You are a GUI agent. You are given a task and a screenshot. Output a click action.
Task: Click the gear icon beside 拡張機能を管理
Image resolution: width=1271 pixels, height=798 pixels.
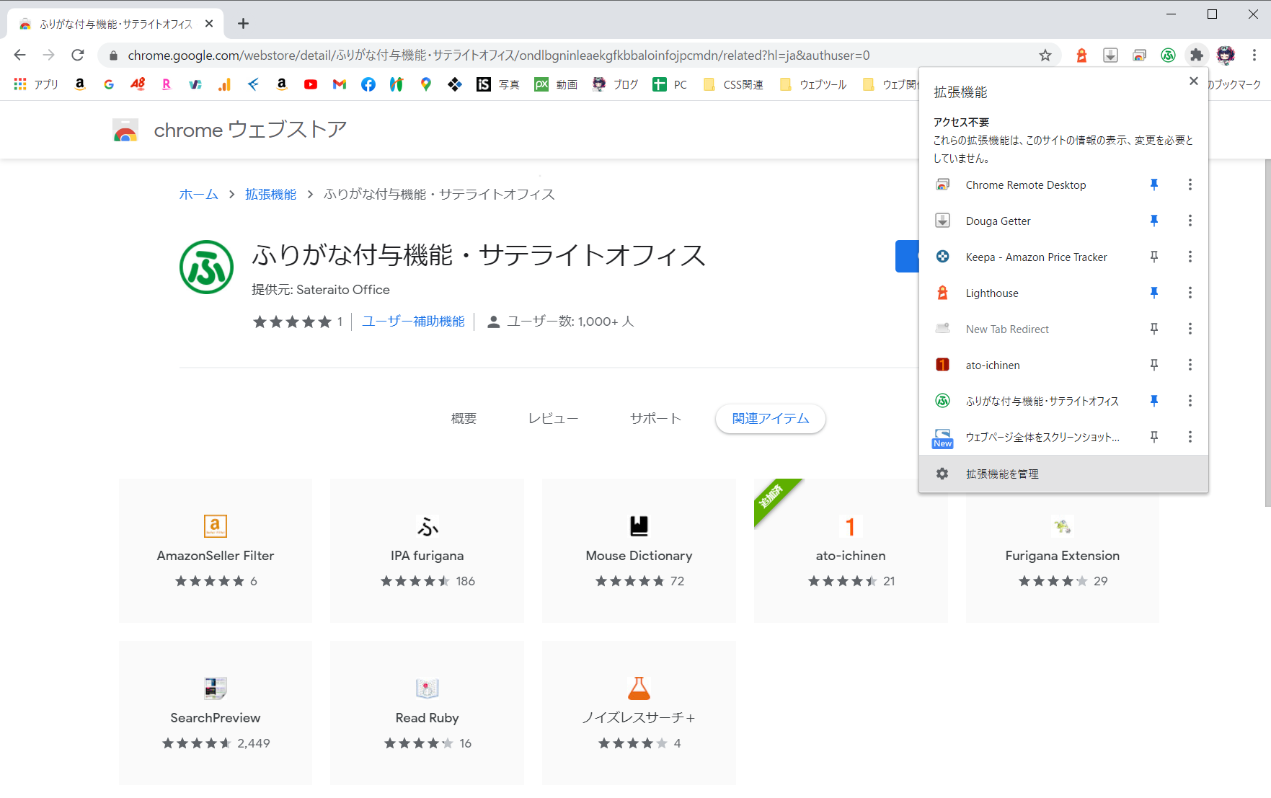pos(942,474)
